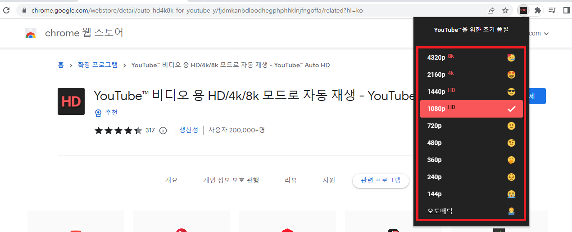Open the account dropdown chevron
The width and height of the screenshot is (572, 232).
(x=546, y=34)
